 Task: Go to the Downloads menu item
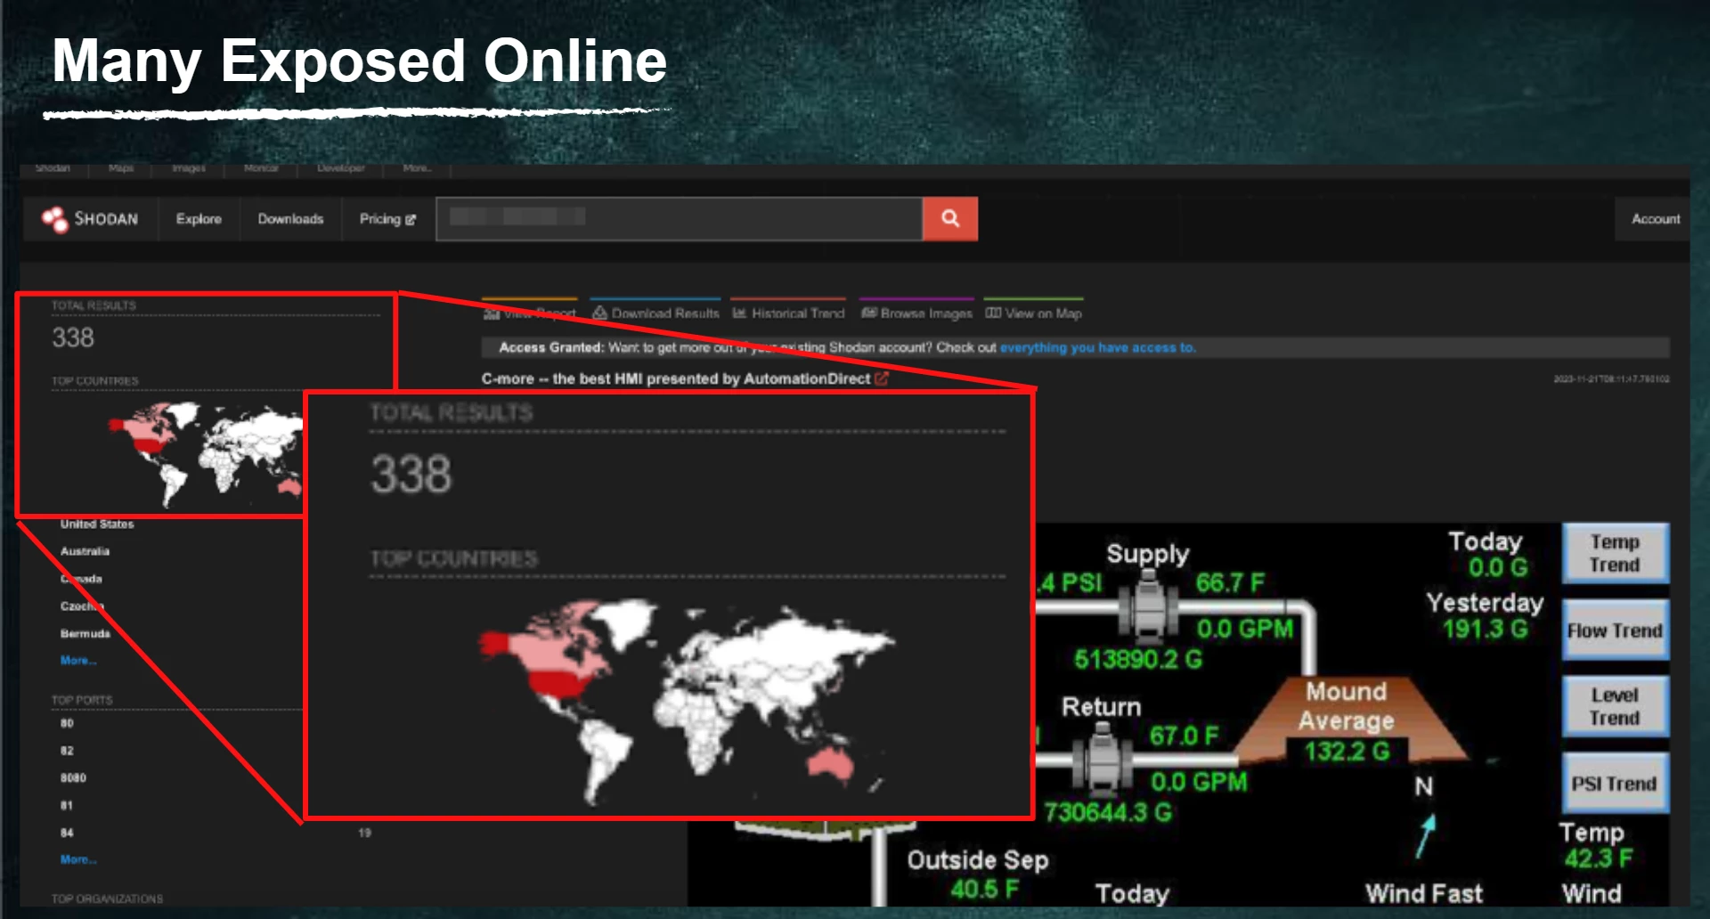click(x=290, y=219)
